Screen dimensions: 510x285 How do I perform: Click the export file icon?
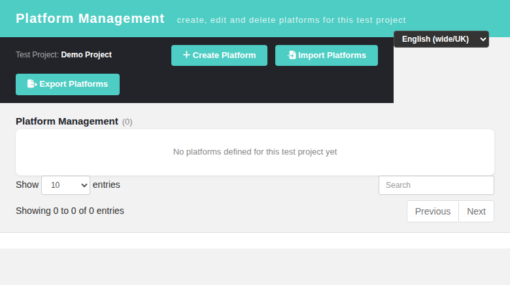click(32, 83)
